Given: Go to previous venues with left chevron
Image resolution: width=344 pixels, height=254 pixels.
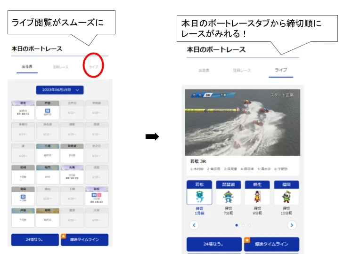Looking at the screenshot, I should [x=194, y=225].
